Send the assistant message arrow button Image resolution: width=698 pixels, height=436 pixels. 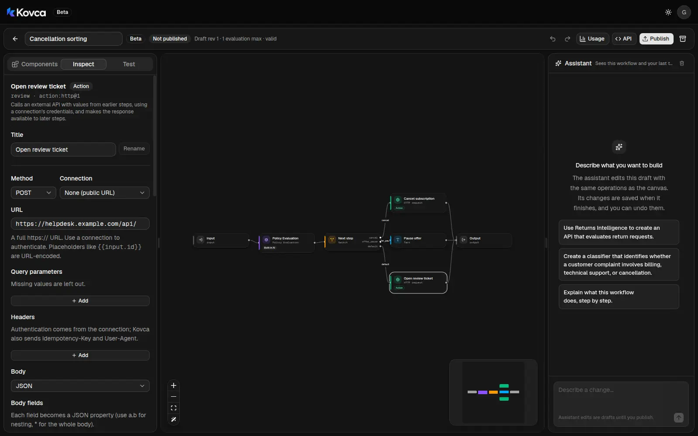[x=679, y=418]
